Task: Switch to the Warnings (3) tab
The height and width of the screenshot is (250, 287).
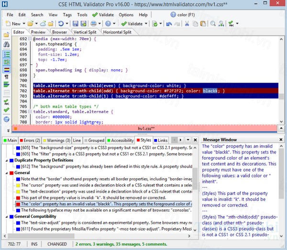Action: coord(57,140)
